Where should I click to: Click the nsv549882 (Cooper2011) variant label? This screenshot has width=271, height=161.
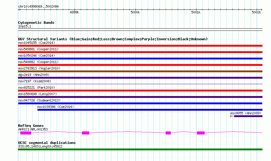pyautogui.click(x=38, y=62)
